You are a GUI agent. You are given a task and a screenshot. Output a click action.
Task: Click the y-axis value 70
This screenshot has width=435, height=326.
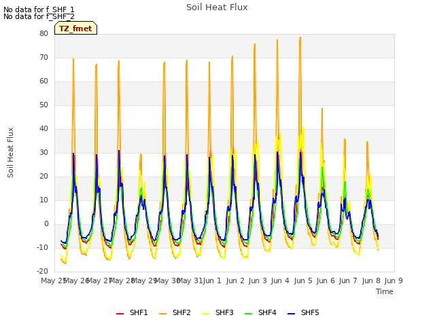point(43,57)
